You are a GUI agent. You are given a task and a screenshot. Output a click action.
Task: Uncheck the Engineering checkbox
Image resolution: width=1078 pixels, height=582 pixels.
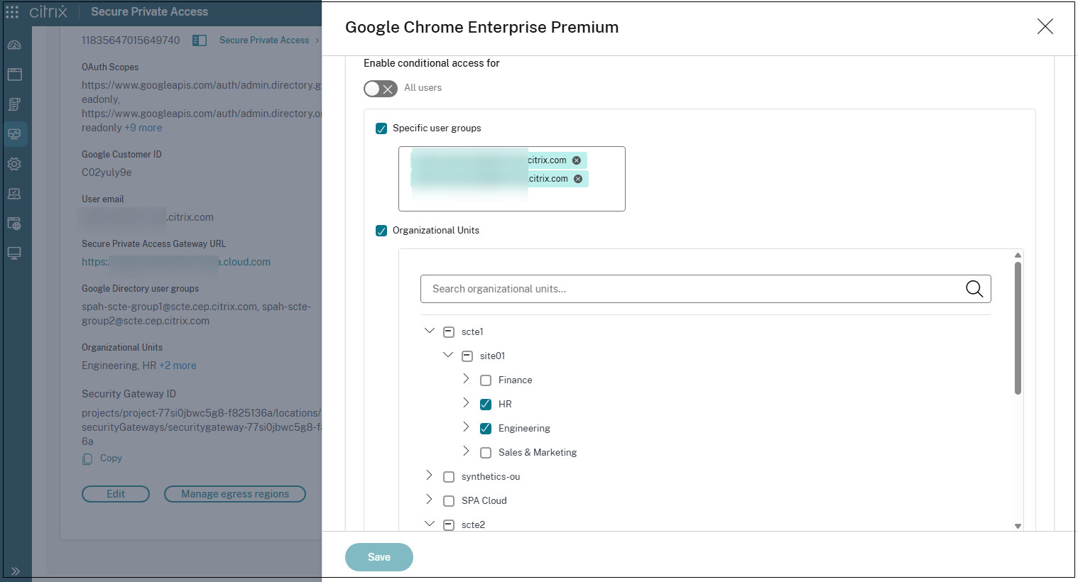pos(486,429)
